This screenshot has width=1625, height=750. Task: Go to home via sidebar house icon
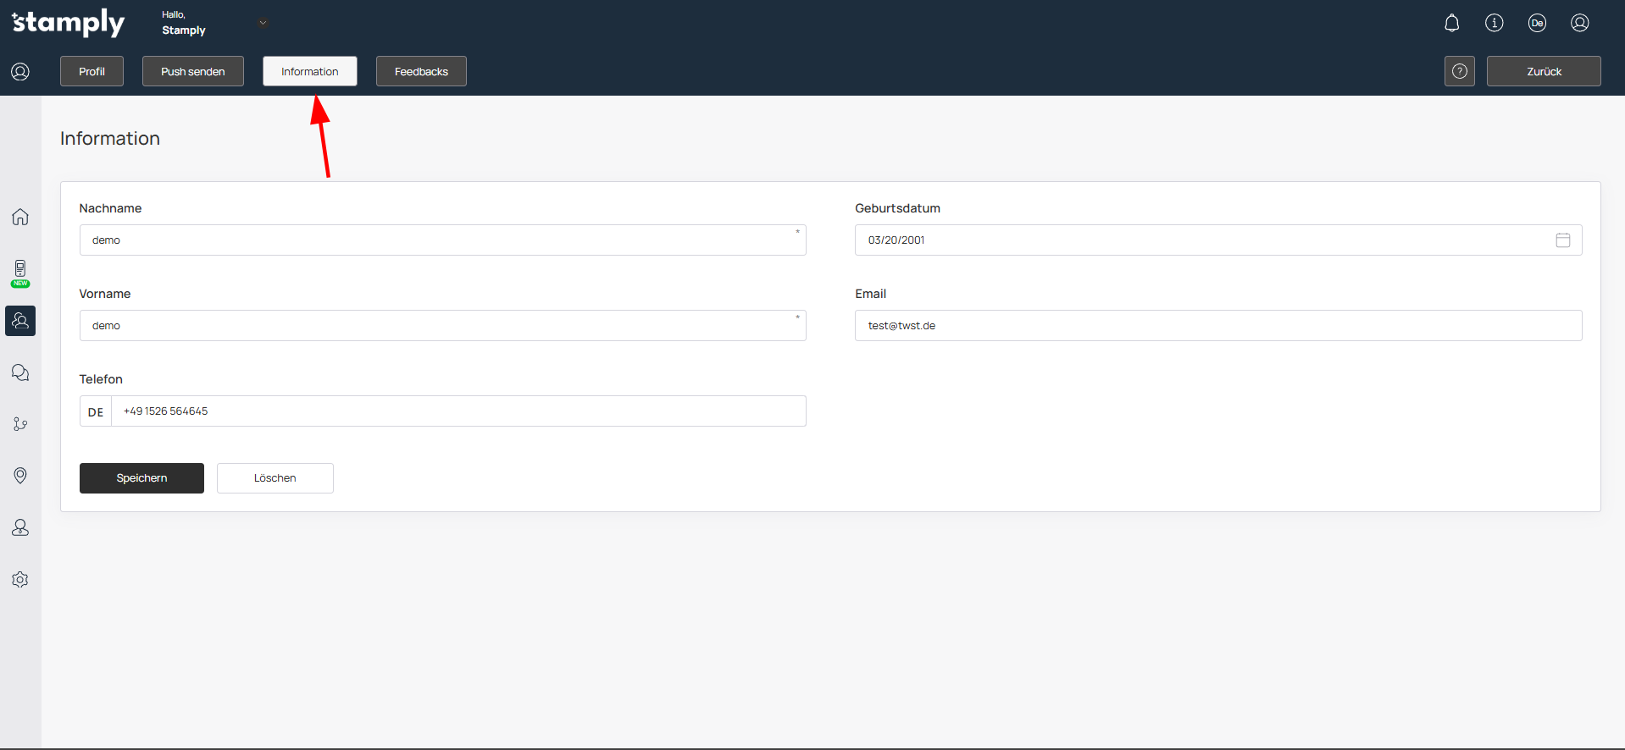point(20,217)
